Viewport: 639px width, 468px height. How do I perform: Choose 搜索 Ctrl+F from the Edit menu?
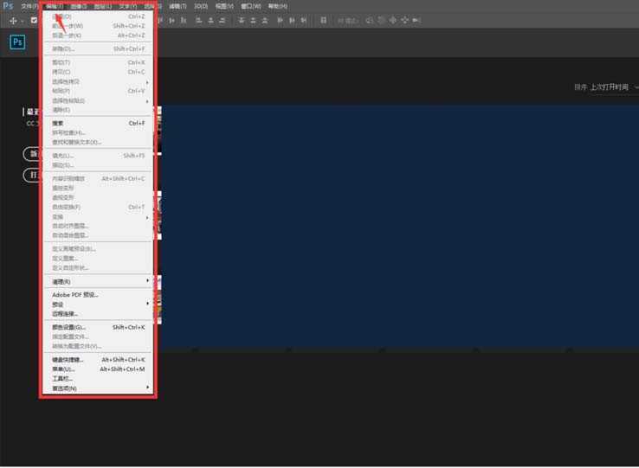pyautogui.click(x=97, y=124)
